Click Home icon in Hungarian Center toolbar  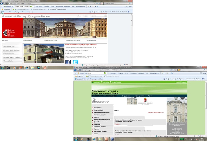click(x=164, y=79)
